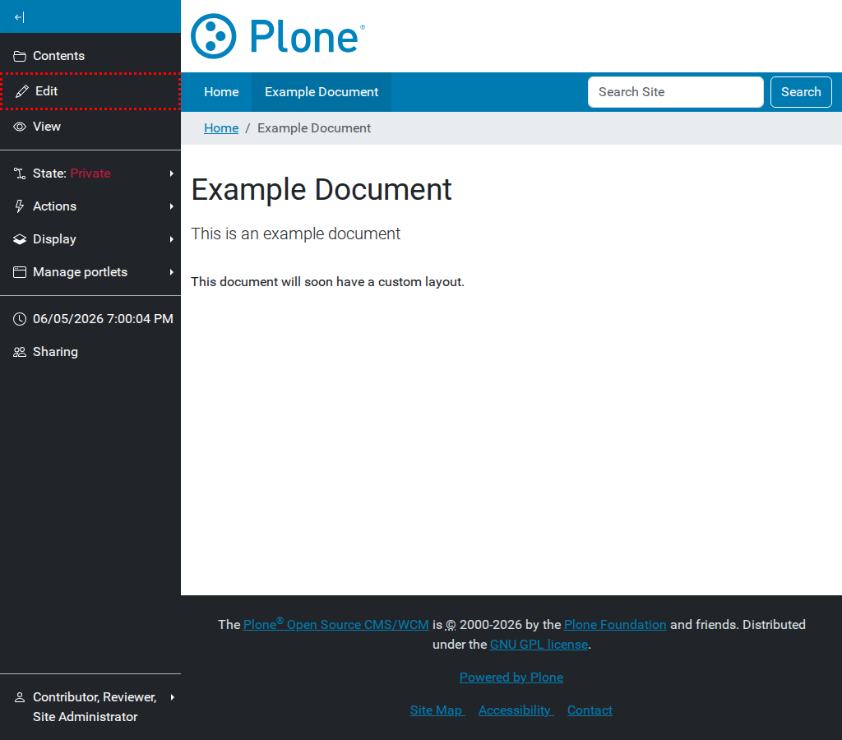Select the View menu item
Viewport: 842px width, 740px height.
90,127
